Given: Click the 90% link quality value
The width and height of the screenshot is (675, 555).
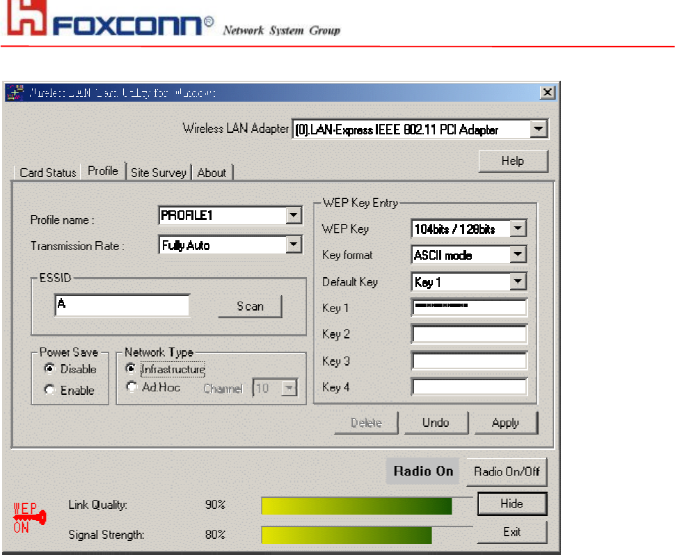Looking at the screenshot, I should coord(215,505).
